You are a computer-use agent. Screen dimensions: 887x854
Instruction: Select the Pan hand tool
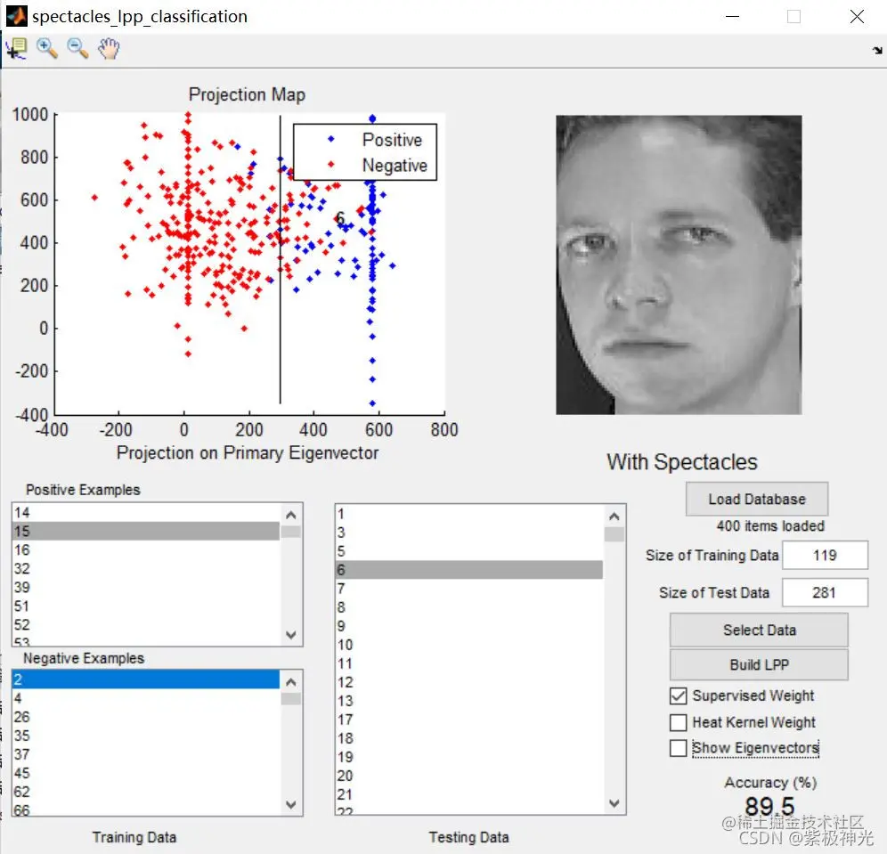point(109,49)
